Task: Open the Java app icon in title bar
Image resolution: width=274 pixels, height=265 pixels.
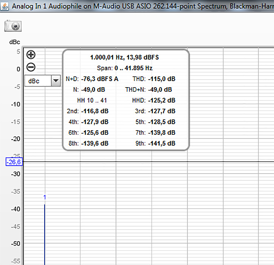Action: pos(5,6)
